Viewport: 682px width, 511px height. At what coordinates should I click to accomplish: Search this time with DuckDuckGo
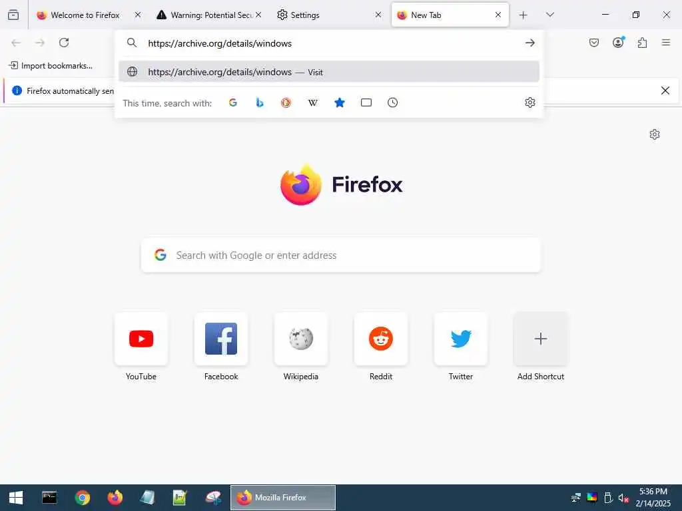pyautogui.click(x=286, y=102)
